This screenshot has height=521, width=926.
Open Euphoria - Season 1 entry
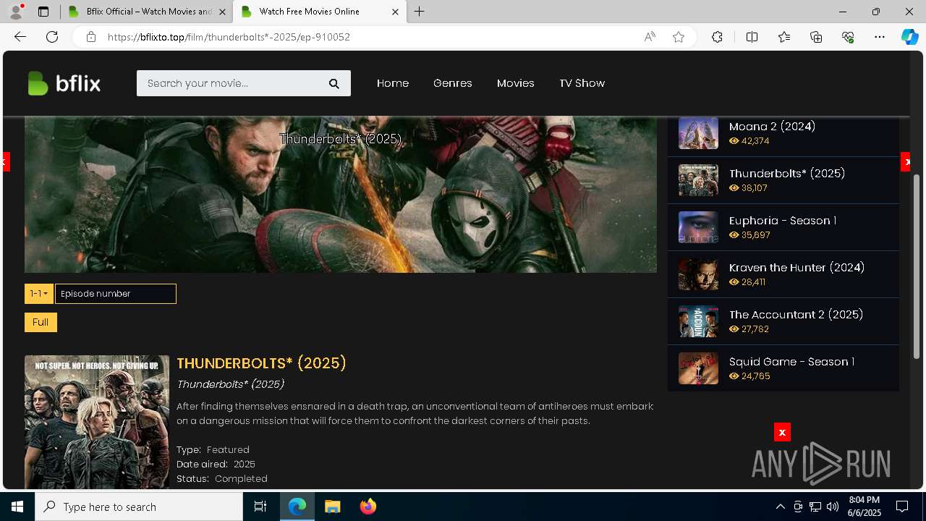783,221
